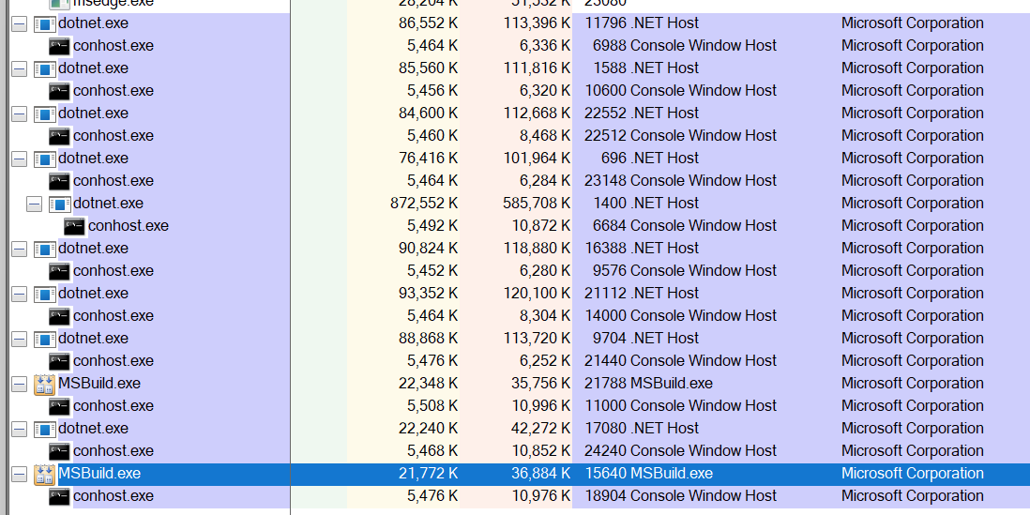1030x515 pixels.
Task: Click PID value 23148
Action: tap(606, 181)
